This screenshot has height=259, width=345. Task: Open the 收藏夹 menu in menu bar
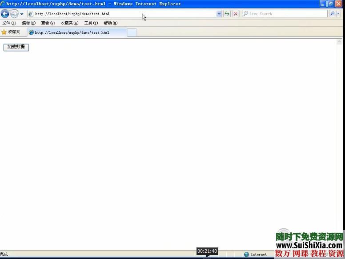[x=69, y=23]
